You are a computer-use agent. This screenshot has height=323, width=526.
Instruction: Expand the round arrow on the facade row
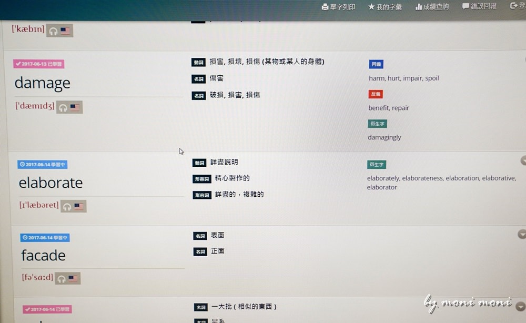(x=522, y=234)
